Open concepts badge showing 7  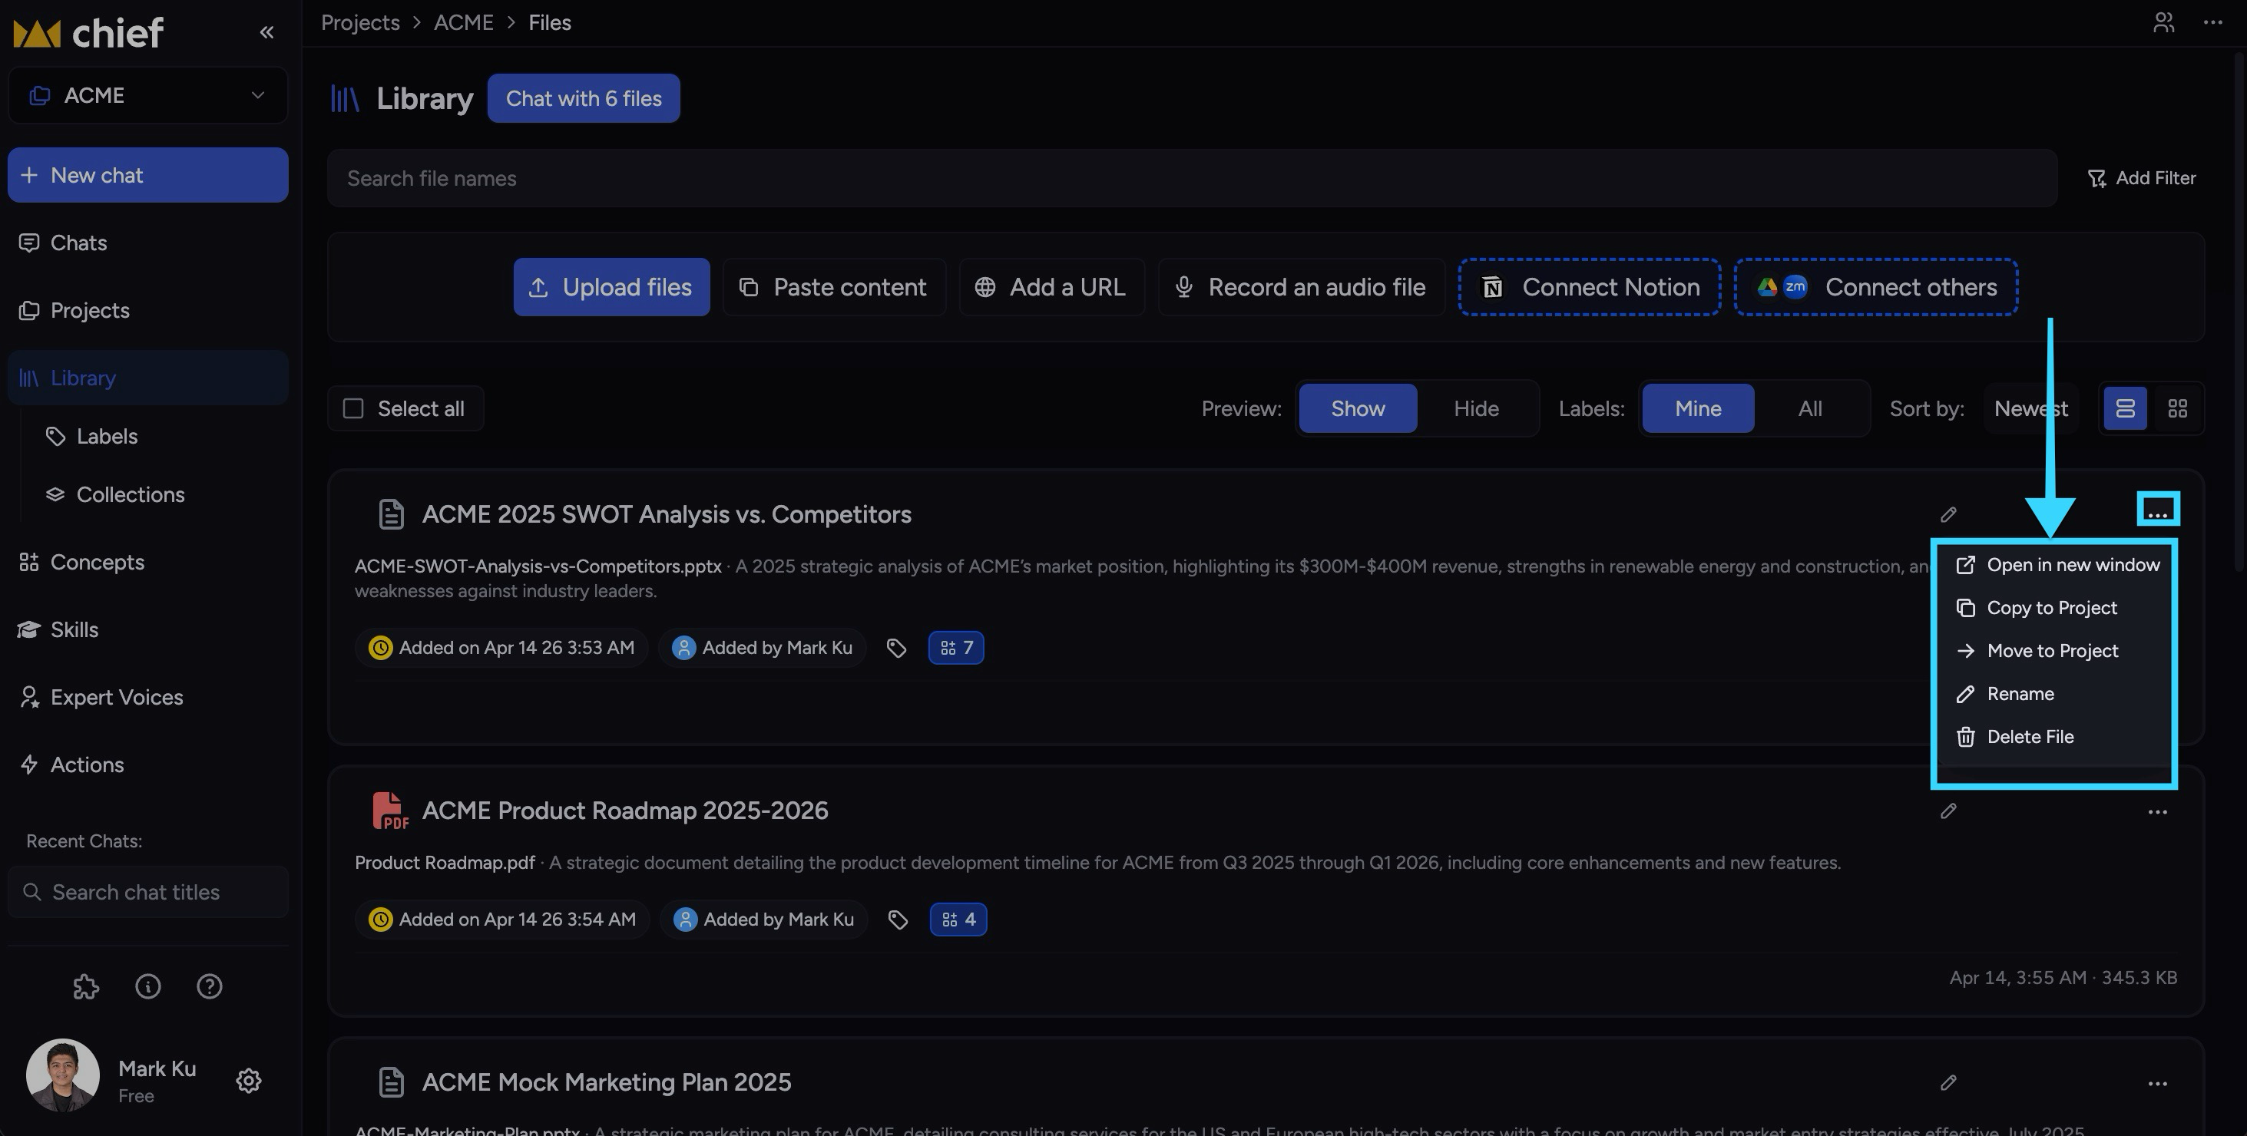pyautogui.click(x=956, y=648)
